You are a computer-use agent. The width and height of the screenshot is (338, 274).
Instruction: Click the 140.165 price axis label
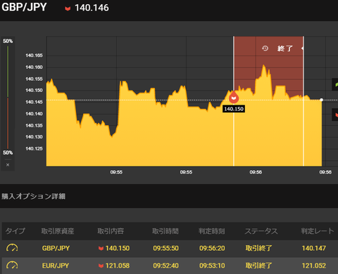pos(34,56)
